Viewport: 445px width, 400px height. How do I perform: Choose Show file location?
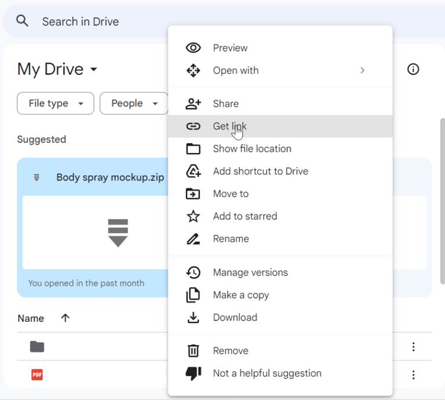280,149
